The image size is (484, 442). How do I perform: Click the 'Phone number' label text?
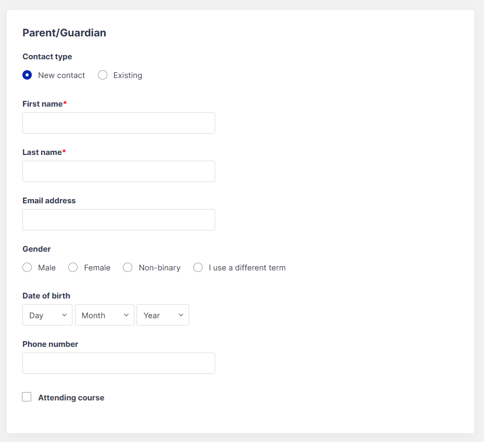tap(50, 344)
